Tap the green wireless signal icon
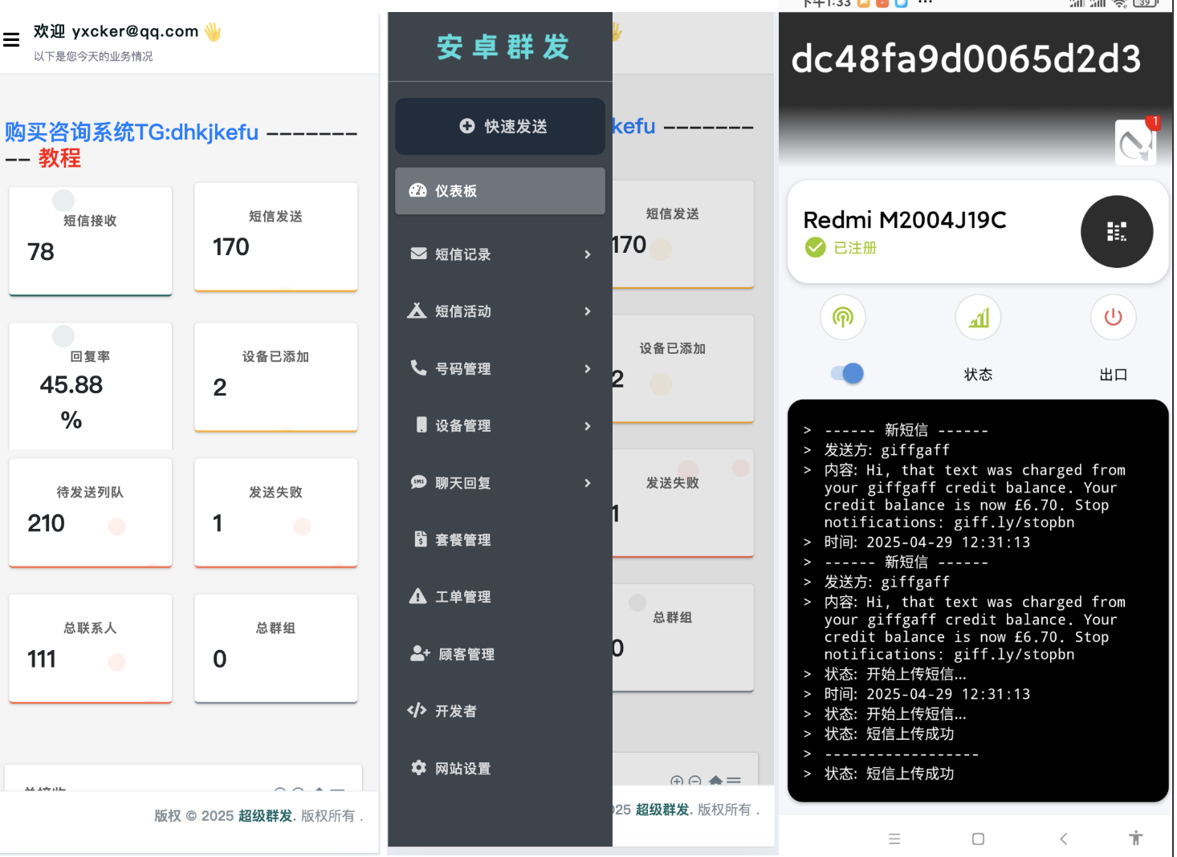1177x857 pixels. pyautogui.click(x=843, y=317)
